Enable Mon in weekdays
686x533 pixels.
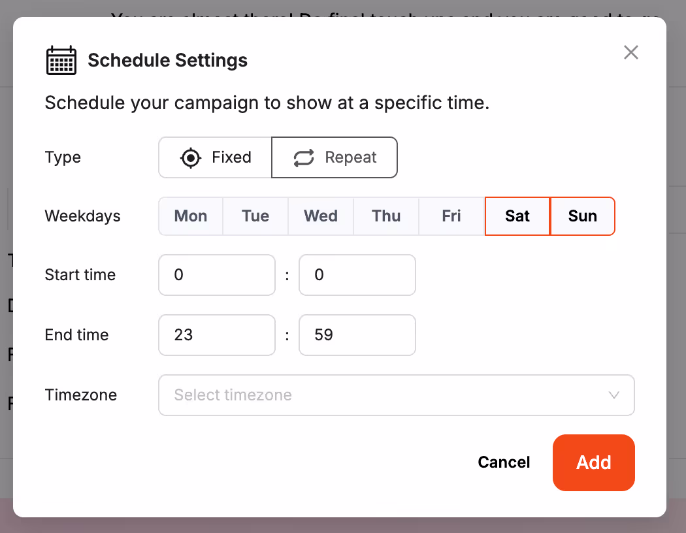191,216
